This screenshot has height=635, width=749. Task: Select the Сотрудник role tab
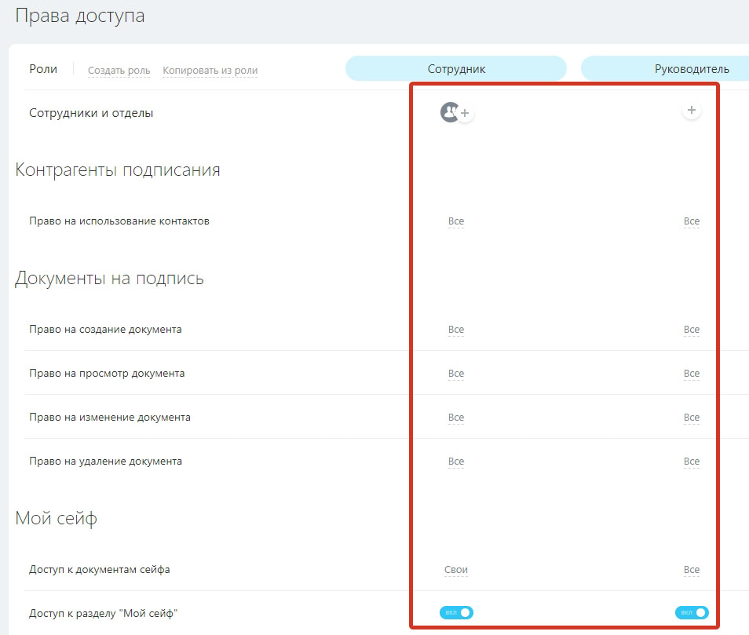tap(455, 68)
